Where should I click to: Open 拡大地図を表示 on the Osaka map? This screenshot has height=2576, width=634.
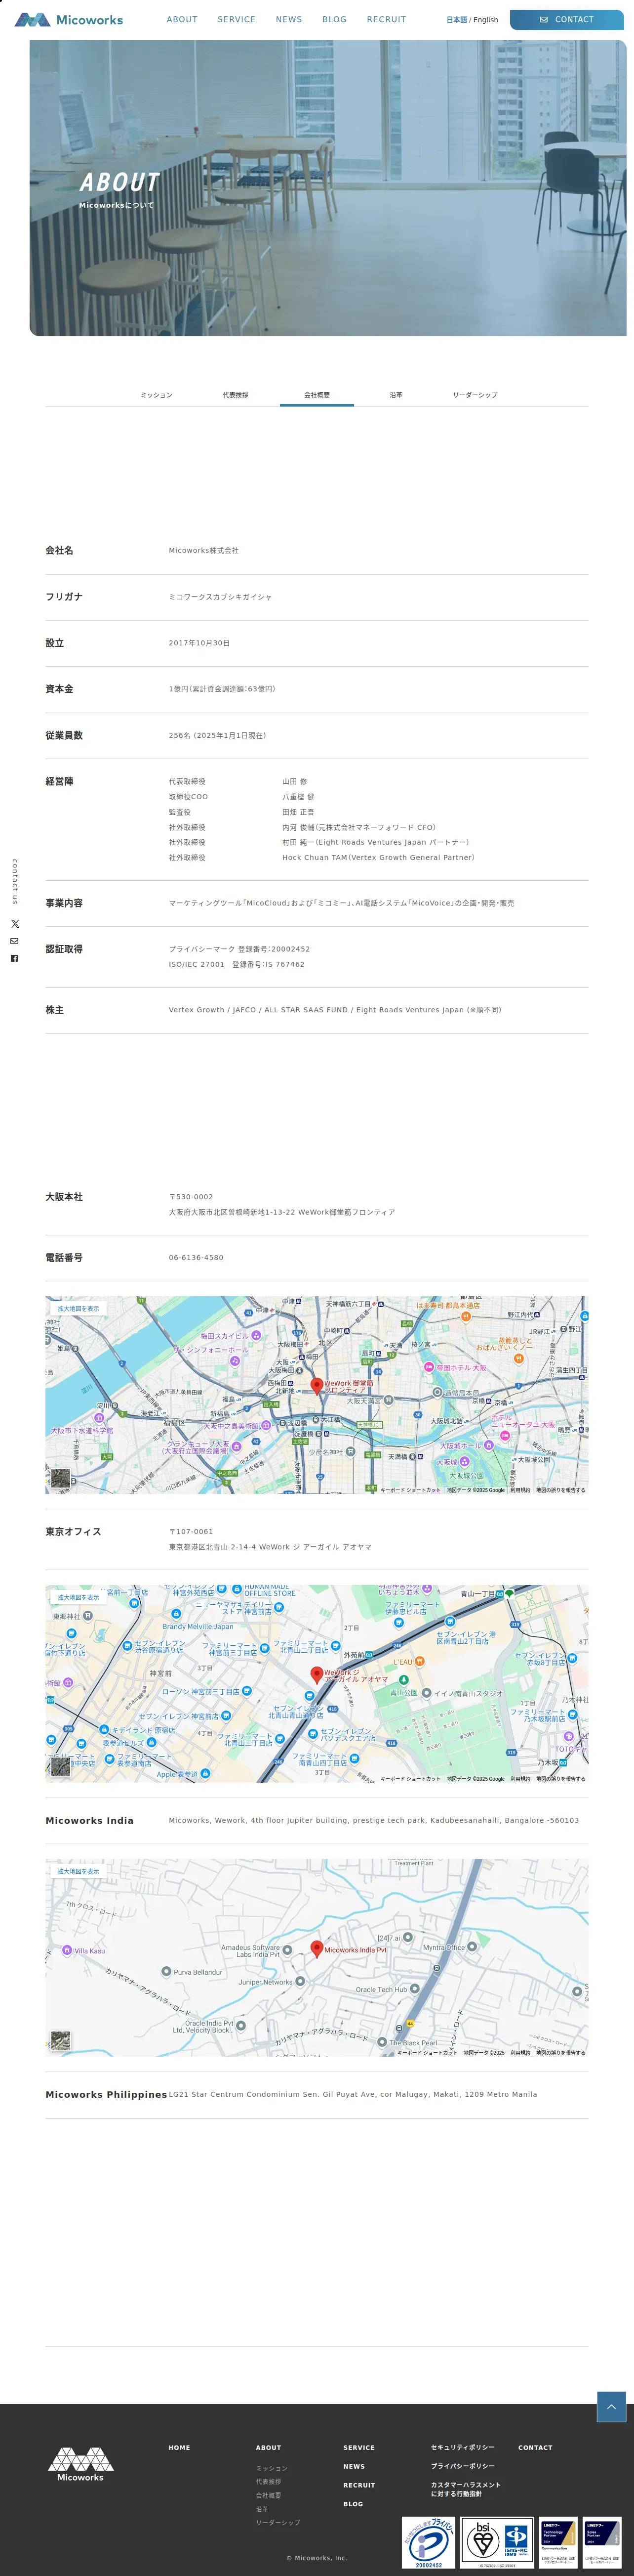[78, 1308]
